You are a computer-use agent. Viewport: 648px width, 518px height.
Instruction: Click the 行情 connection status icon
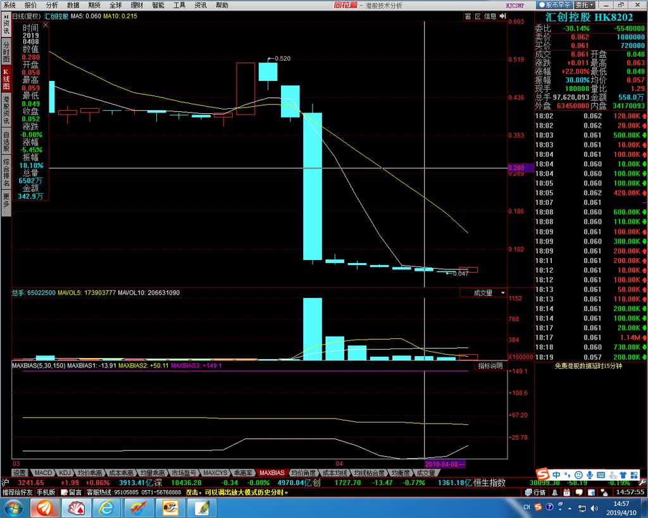[535, 493]
